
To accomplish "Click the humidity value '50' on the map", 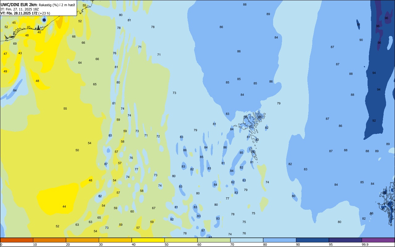I will click(77, 150).
